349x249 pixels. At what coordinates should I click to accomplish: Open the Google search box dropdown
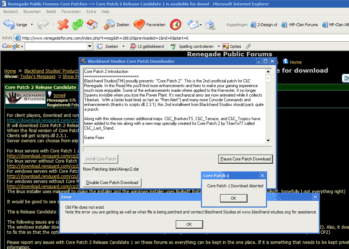[90, 46]
